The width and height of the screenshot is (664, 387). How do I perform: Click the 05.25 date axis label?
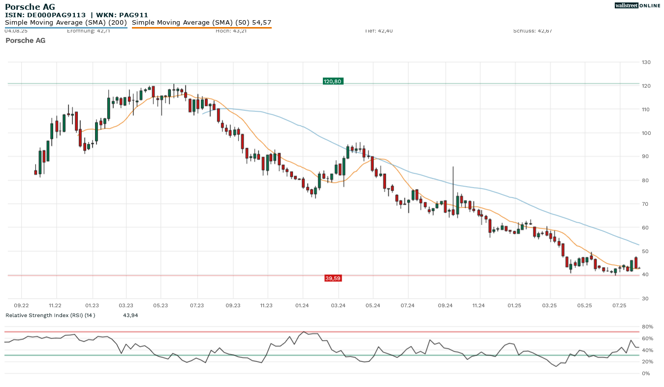584,306
